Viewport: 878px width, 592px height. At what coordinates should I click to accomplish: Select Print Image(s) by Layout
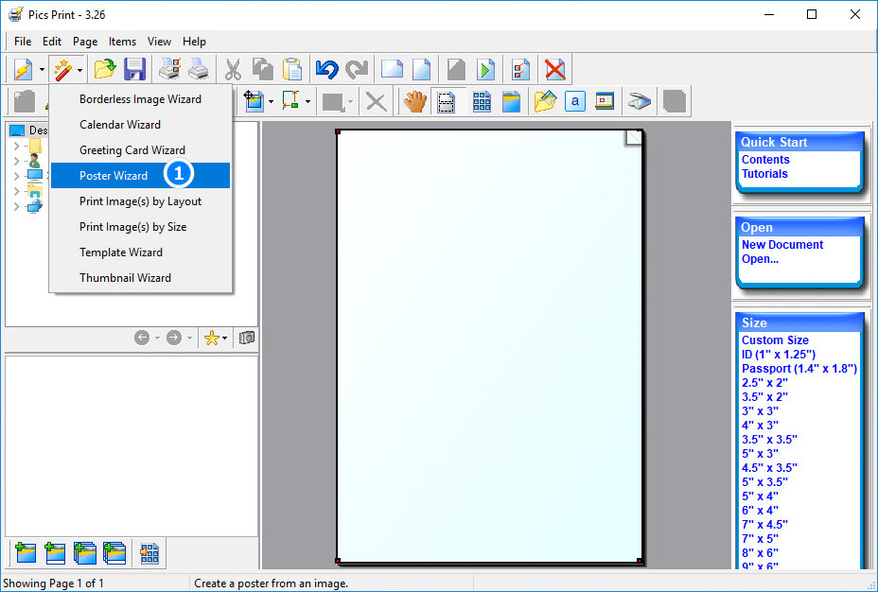click(140, 200)
